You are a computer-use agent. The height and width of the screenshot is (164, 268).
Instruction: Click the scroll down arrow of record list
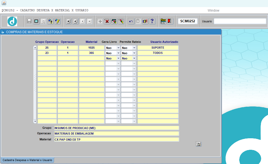(x=35, y=121)
